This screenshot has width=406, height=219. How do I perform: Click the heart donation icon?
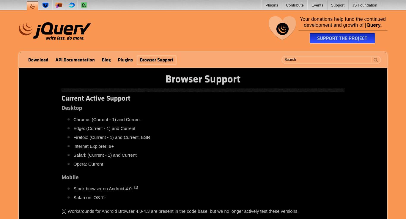tap(282, 28)
